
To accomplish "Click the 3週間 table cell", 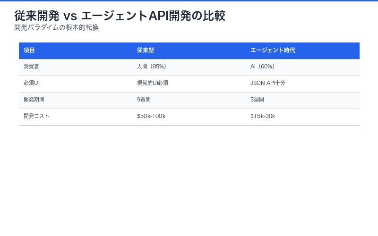I will pos(257,100).
